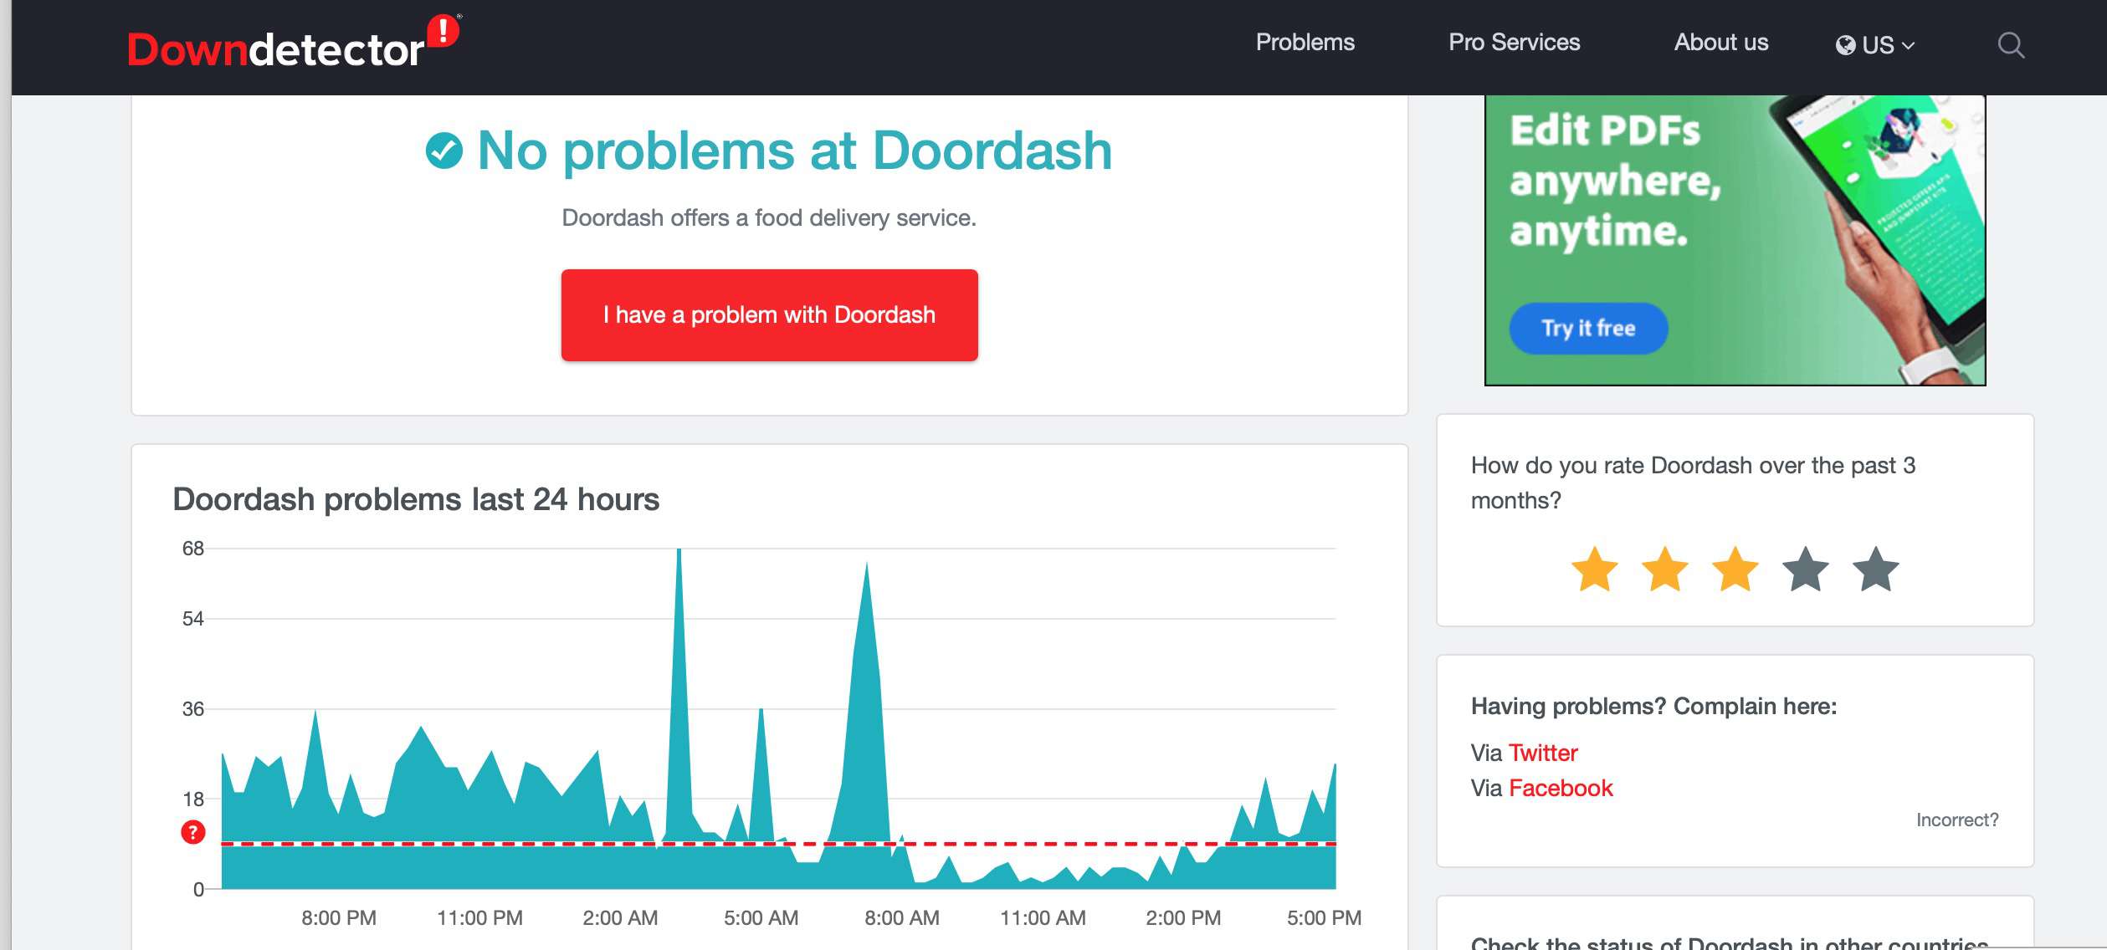2107x950 pixels.
Task: Click the red question mark baseline icon
Action: (x=193, y=832)
